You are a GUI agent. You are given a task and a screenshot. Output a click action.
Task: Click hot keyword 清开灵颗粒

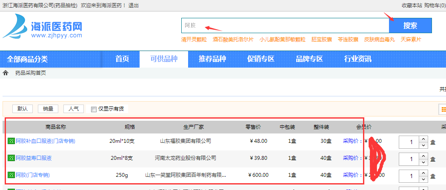pyautogui.click(x=194, y=40)
